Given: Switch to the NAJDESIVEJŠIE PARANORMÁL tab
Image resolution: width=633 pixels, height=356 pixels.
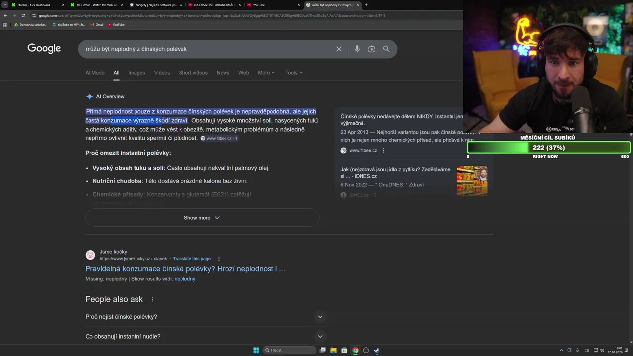Looking at the screenshot, I should 214,5.
